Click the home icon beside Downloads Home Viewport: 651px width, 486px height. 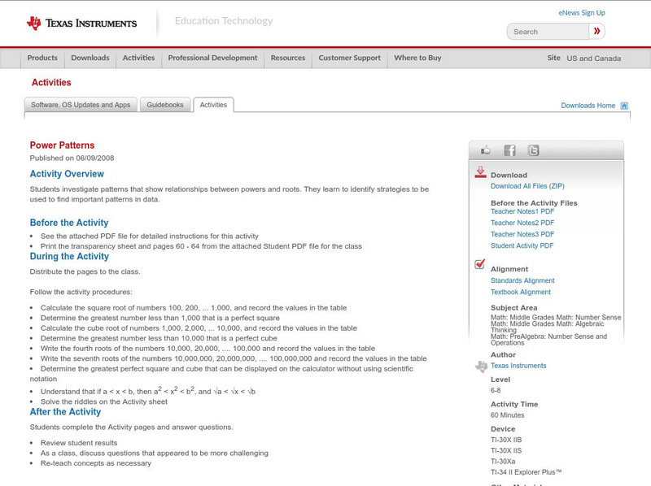[x=624, y=106]
